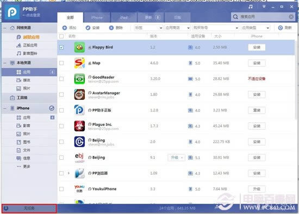
Task: Open the PP助手正版 app icon
Action: (79, 110)
